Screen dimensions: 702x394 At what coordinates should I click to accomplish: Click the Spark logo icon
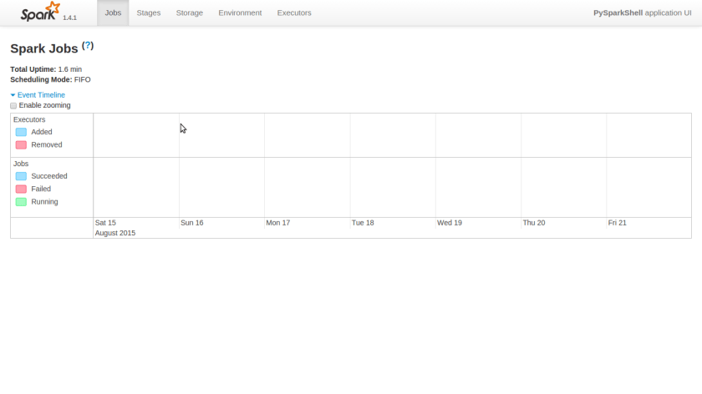point(40,12)
